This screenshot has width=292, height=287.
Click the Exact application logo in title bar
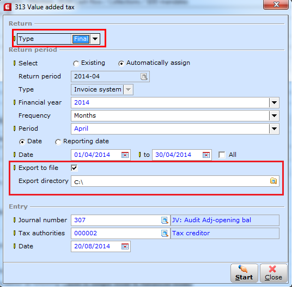pyautogui.click(x=8, y=7)
